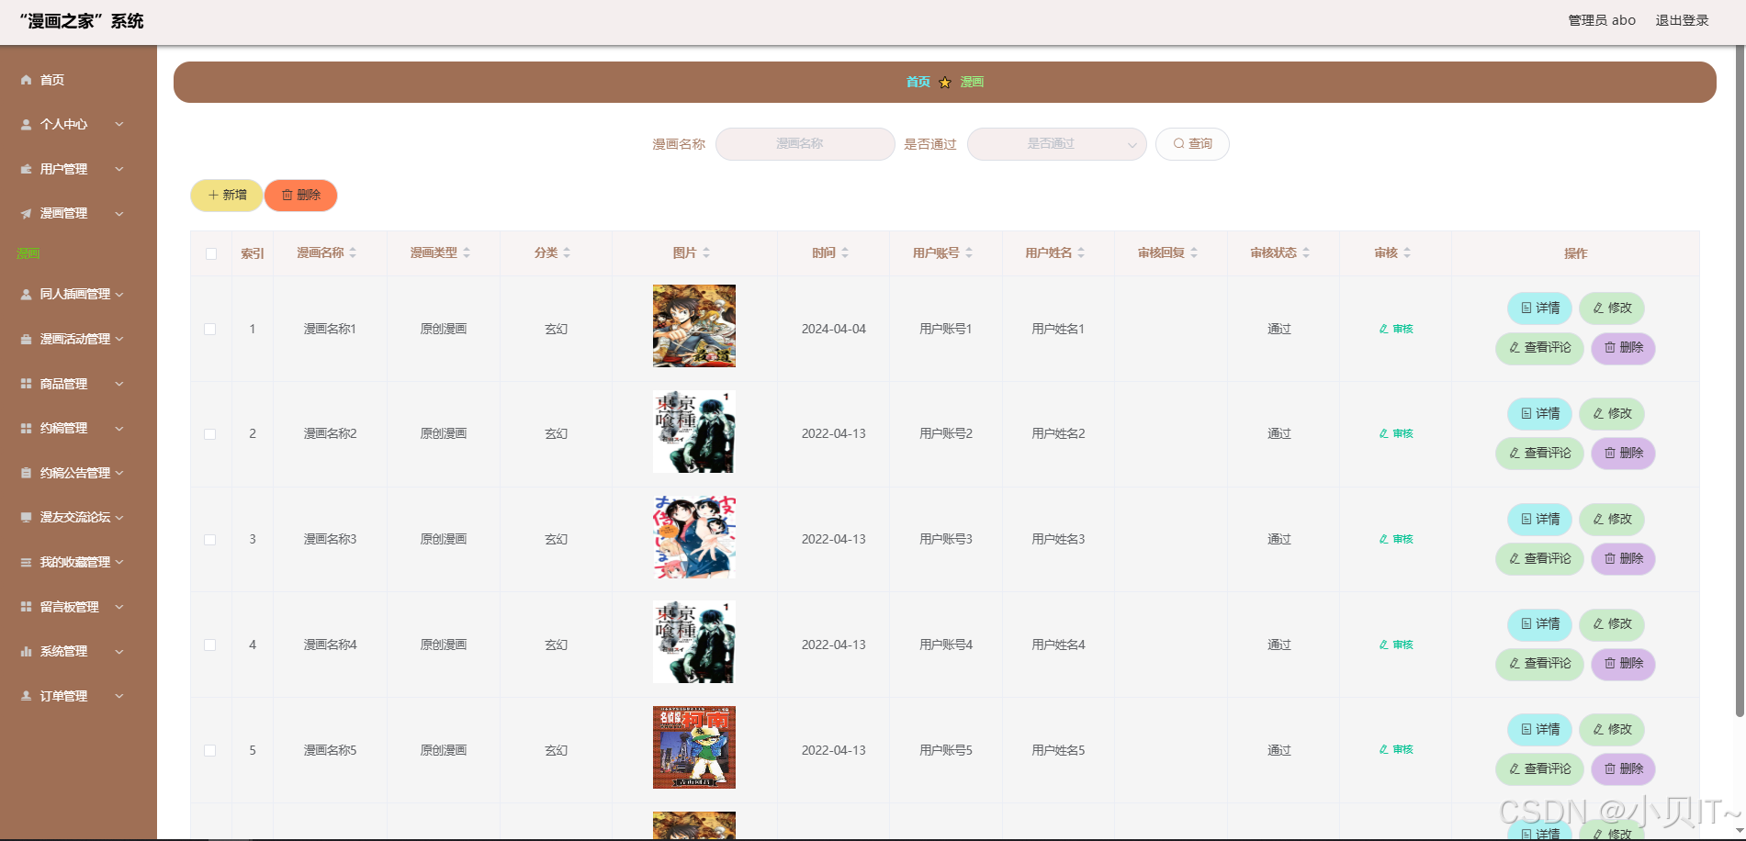Click the person icon beside 订单管理
The height and width of the screenshot is (841, 1746).
pos(26,696)
